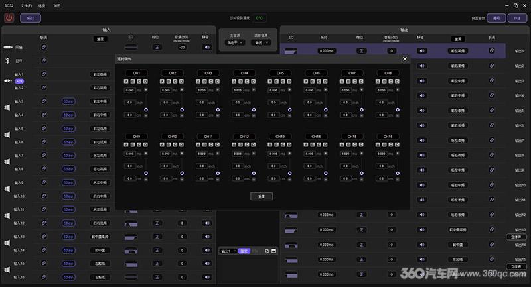Viewport: 531px width, 287px height.
Task: Open the 输出1 dropdown in the bottom panel
Action: tap(228, 251)
